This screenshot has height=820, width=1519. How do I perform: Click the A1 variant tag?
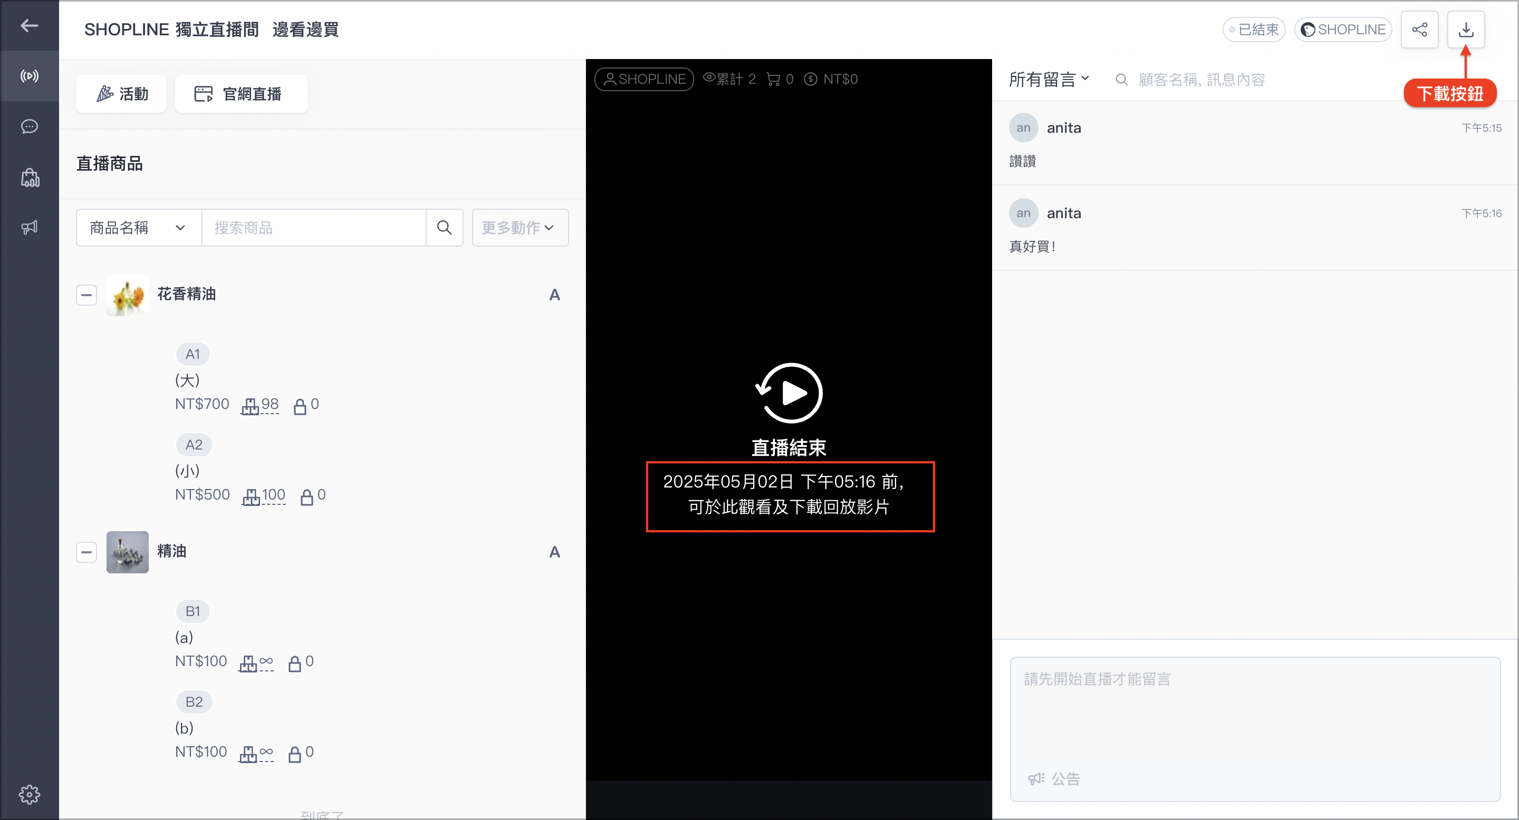[193, 354]
